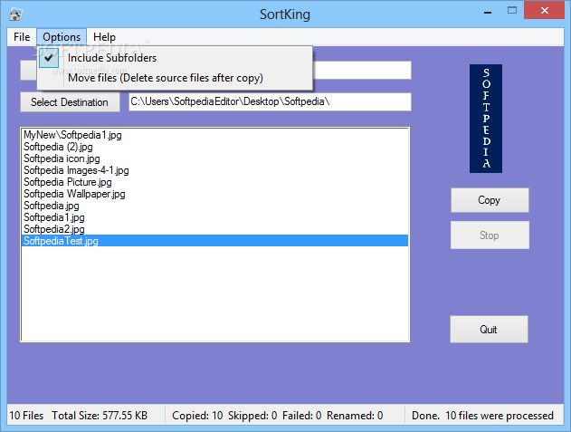Click the '10 Files' status bar text

tap(26, 416)
